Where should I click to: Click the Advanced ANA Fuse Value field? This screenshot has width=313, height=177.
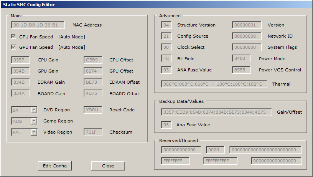(x=166, y=70)
